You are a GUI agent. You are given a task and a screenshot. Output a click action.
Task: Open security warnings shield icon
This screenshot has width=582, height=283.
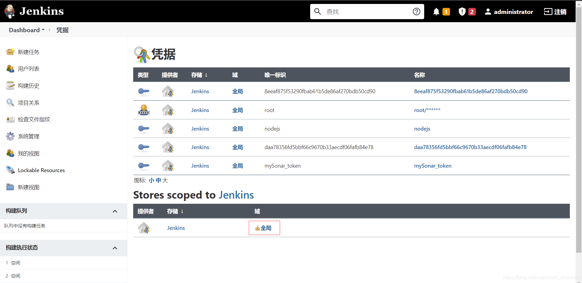coord(462,12)
